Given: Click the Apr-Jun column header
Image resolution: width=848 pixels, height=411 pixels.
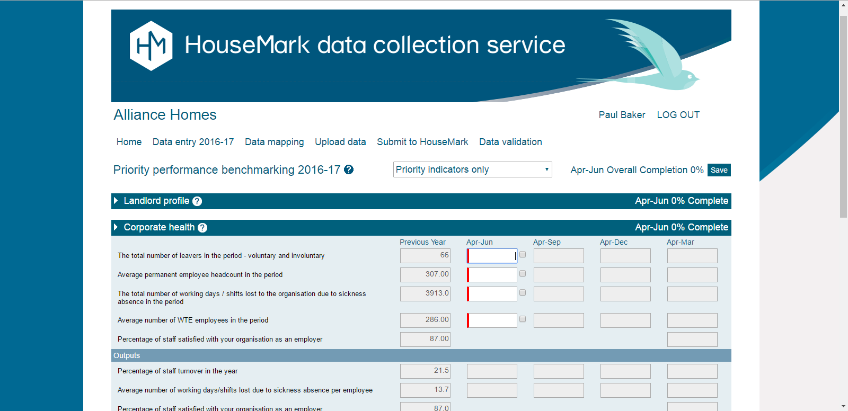Looking at the screenshot, I should pyautogui.click(x=480, y=242).
